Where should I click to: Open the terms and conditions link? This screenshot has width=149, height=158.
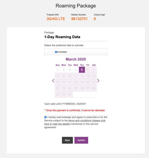[75, 122]
